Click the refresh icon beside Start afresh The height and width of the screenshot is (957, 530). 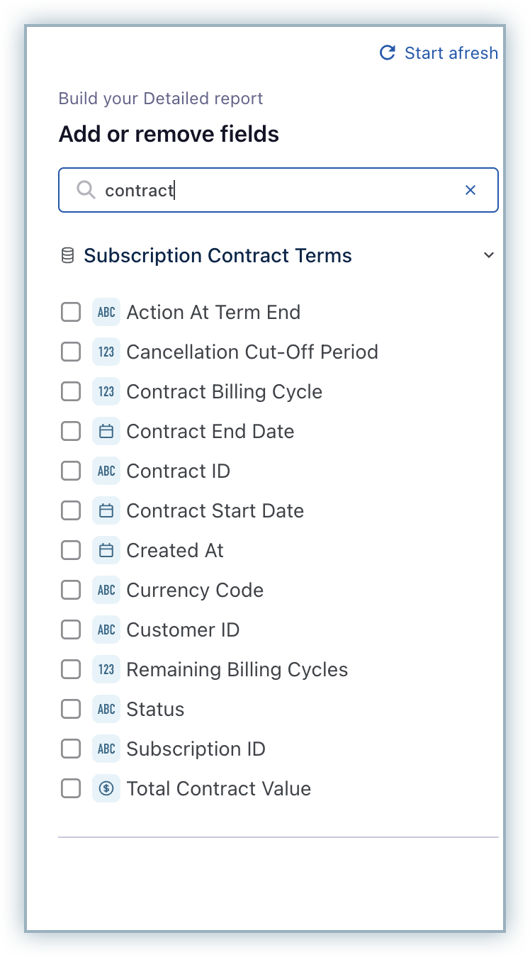pyautogui.click(x=388, y=52)
